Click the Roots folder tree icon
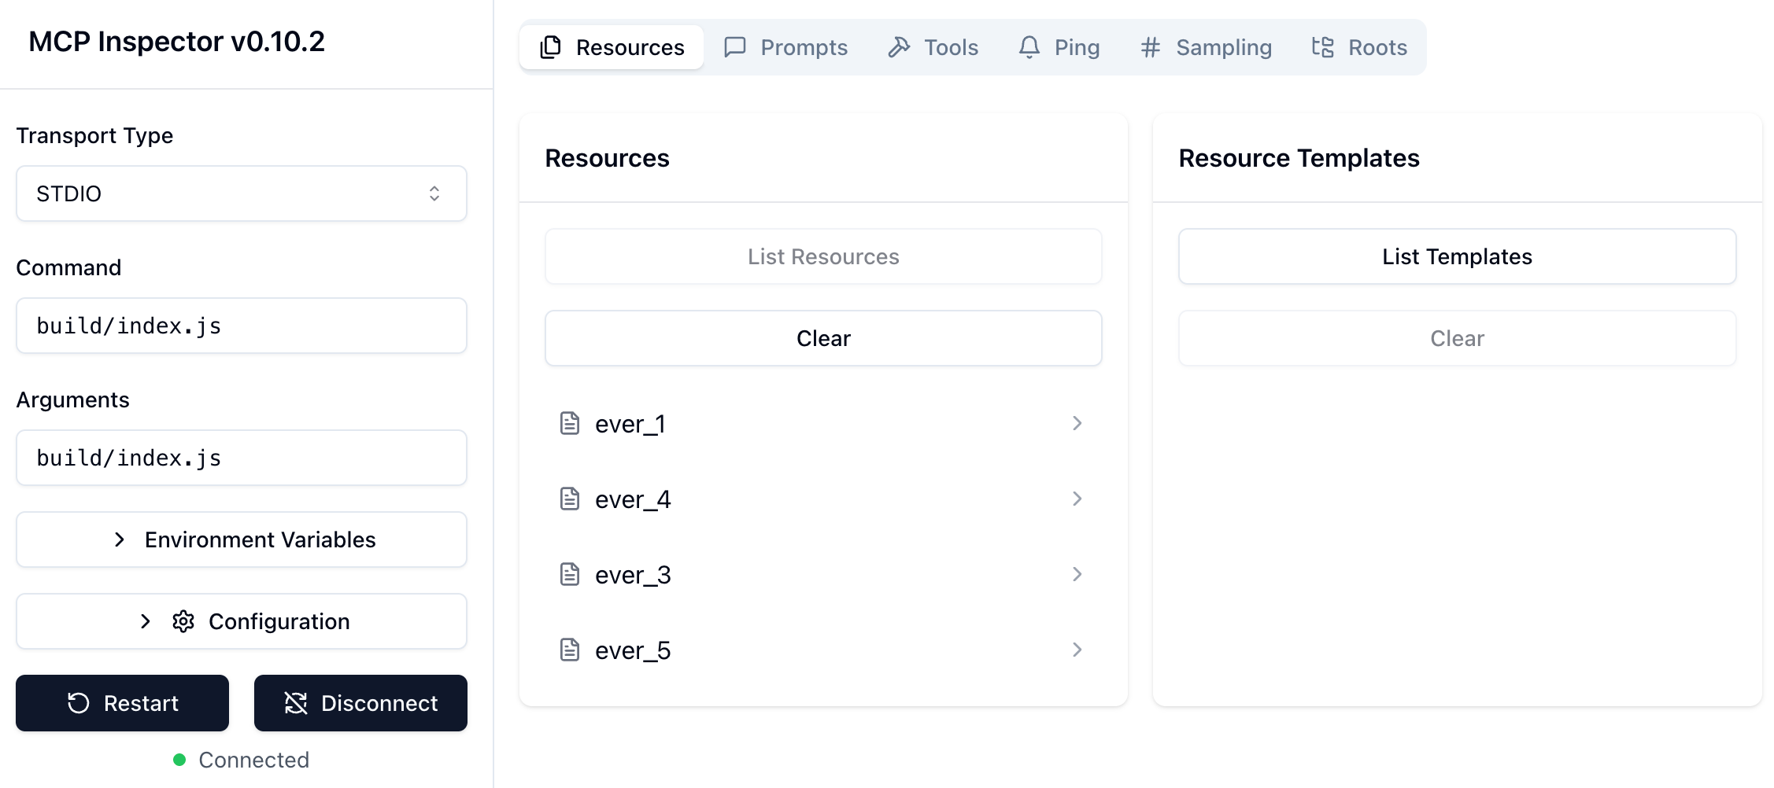1774x788 pixels. [1322, 47]
